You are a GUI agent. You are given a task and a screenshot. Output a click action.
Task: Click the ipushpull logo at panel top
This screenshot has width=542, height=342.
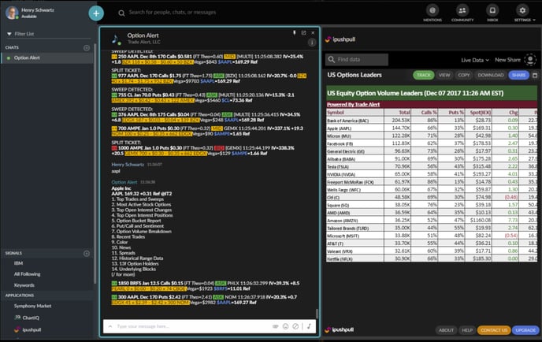340,39
